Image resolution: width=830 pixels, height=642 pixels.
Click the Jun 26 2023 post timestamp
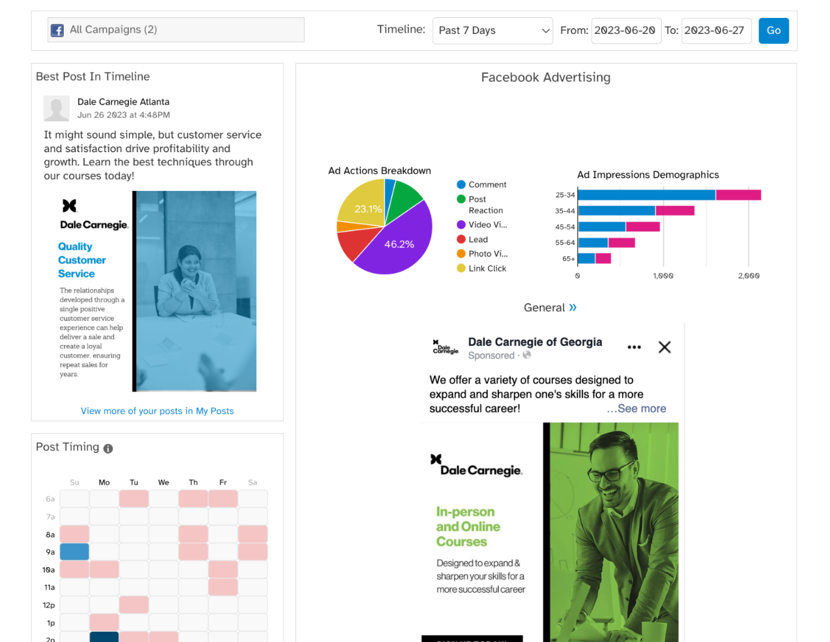tap(124, 115)
